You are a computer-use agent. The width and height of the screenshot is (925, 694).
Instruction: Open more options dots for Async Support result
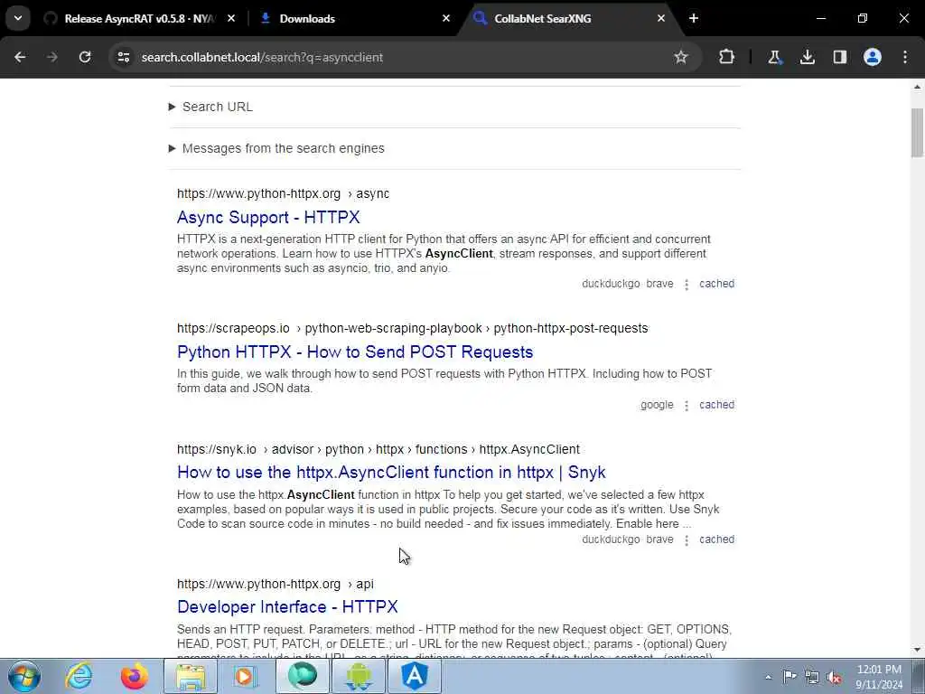(x=687, y=285)
